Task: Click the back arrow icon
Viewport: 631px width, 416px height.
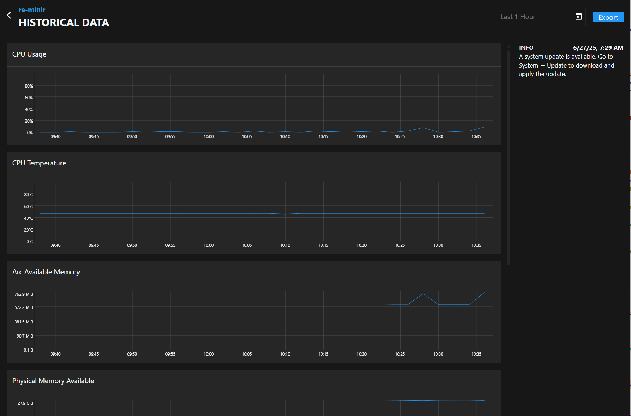Action: pos(9,15)
